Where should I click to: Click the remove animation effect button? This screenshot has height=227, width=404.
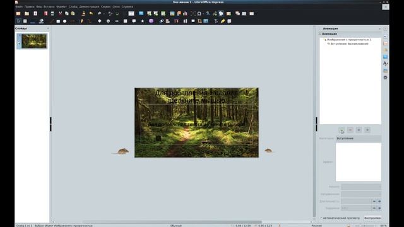tap(350, 130)
